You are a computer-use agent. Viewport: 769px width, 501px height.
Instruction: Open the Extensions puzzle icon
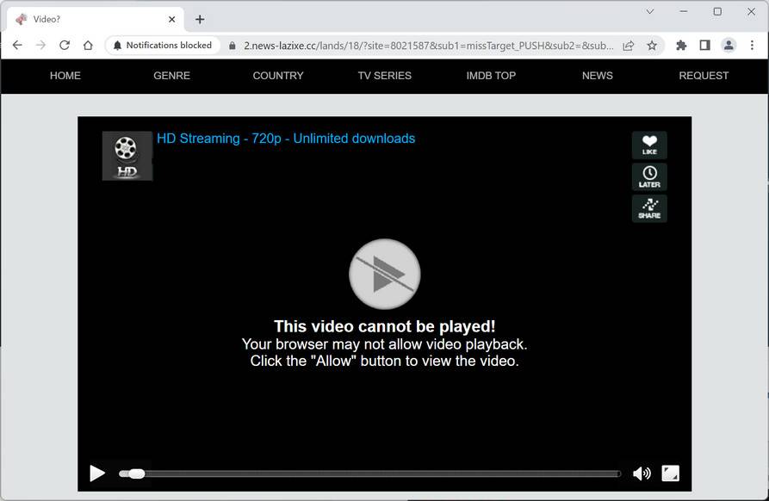coord(681,46)
